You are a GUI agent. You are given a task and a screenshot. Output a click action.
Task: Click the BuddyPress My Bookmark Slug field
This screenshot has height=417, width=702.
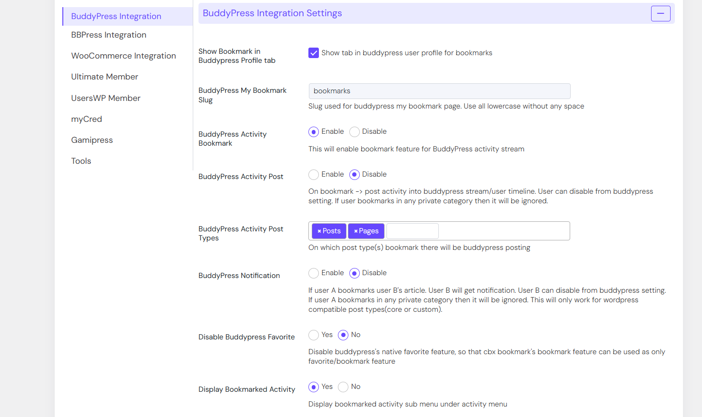439,91
